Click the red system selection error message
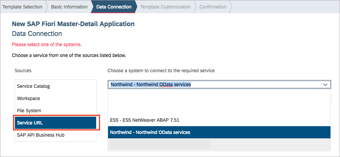The image size is (340, 157). [47, 45]
